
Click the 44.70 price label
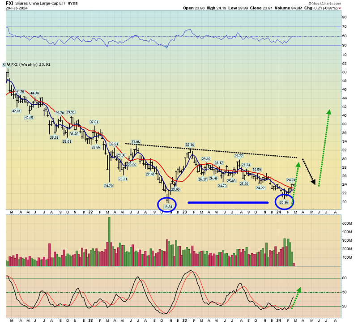pyautogui.click(x=20, y=92)
